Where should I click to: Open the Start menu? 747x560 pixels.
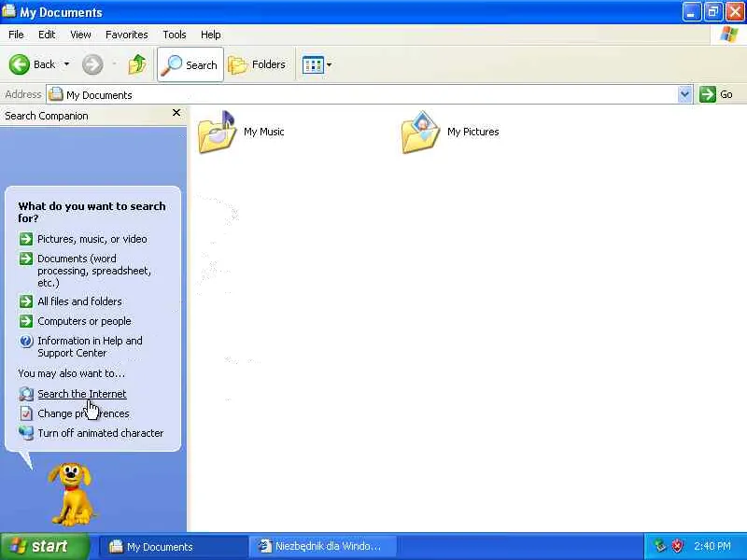click(x=45, y=546)
